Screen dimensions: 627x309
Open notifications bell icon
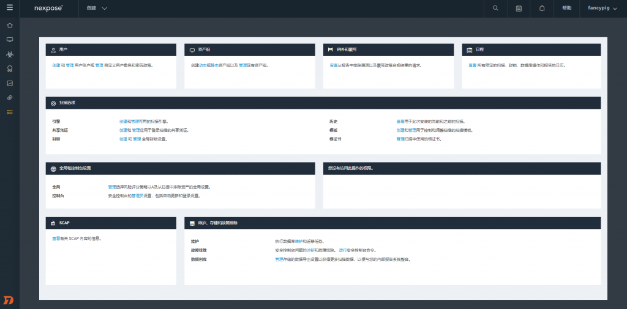(x=543, y=8)
